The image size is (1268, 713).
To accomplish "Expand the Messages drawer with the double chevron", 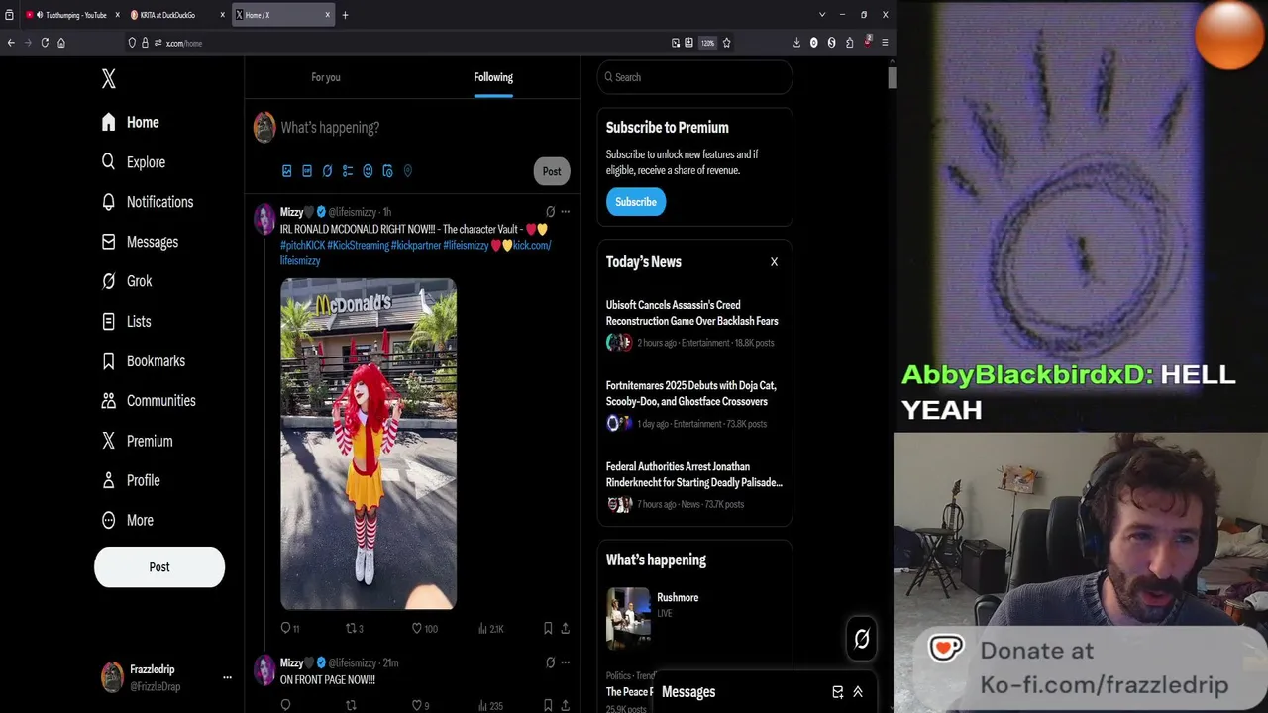I will (858, 692).
